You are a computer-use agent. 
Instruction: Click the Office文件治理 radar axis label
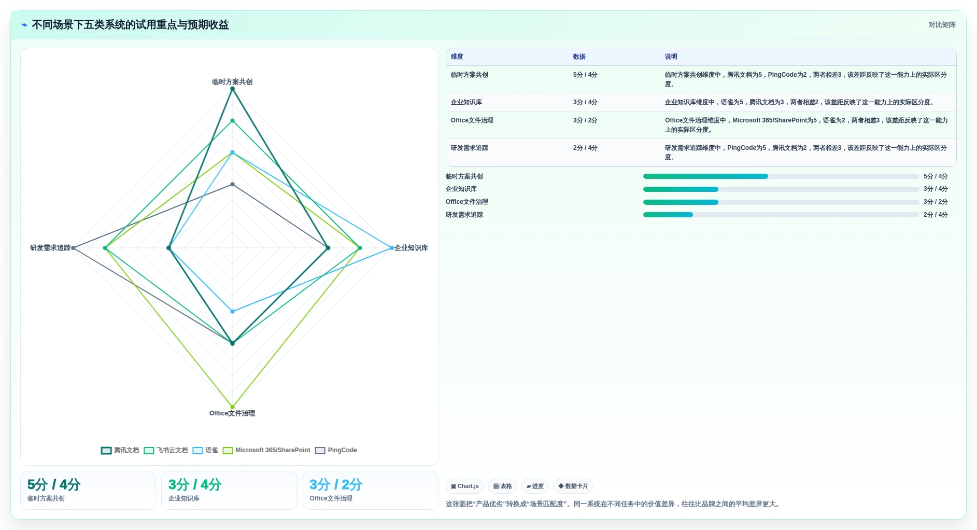pos(232,413)
